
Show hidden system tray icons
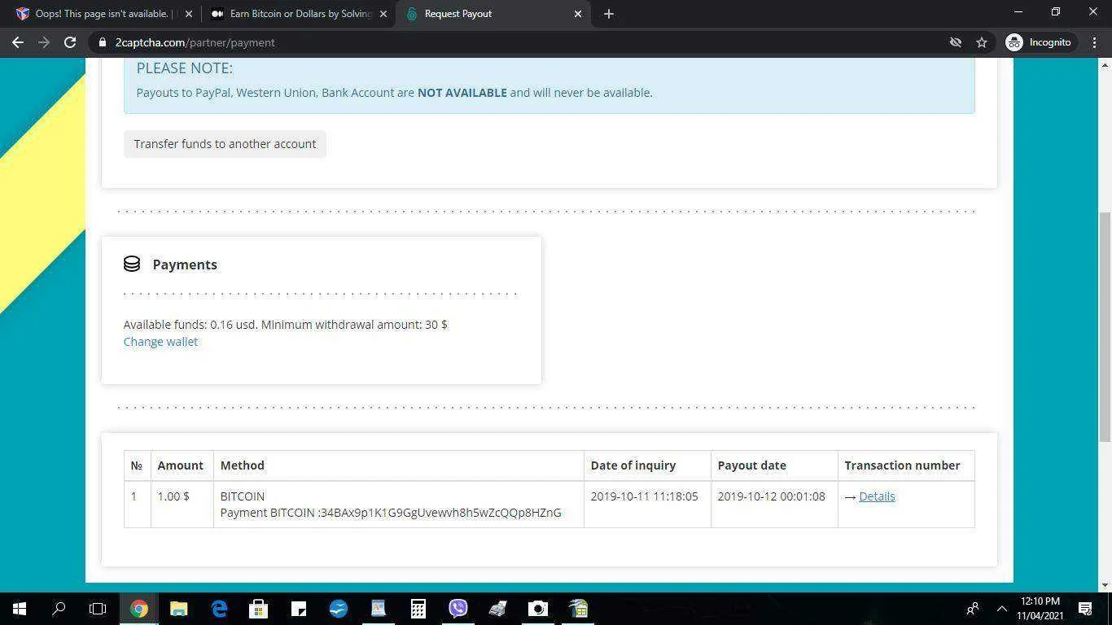tap(1002, 609)
